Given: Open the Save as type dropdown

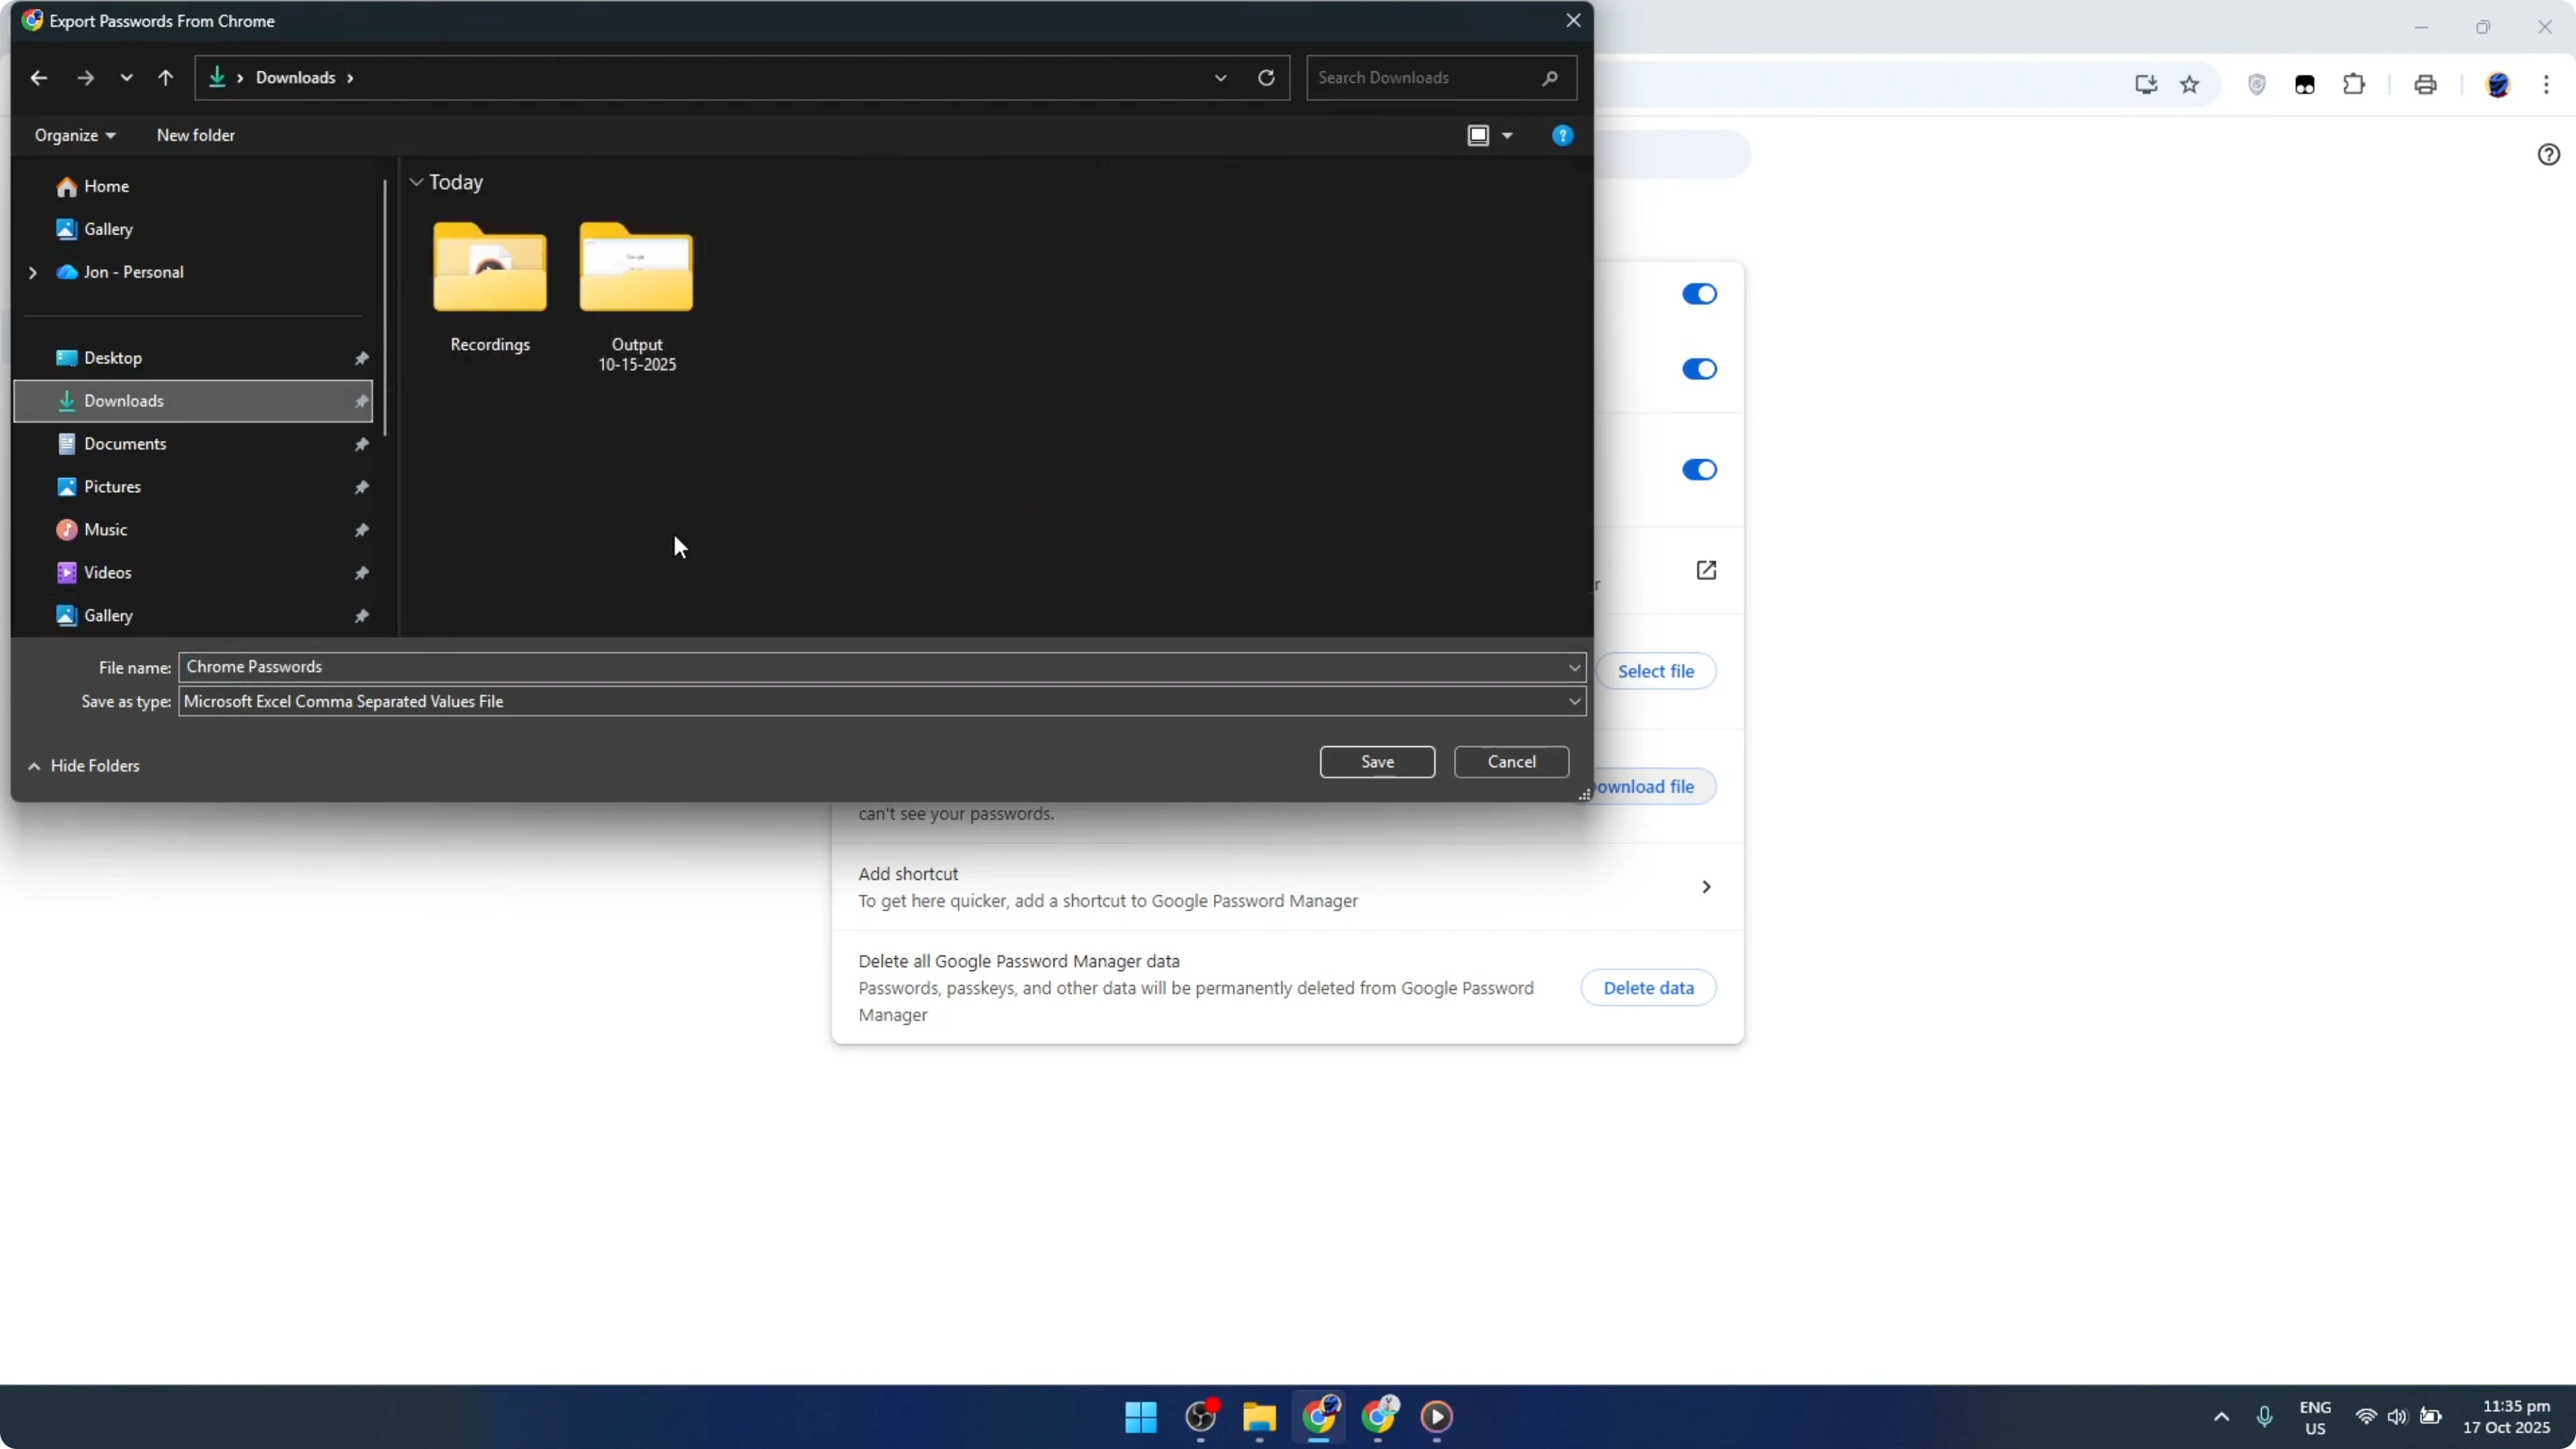Looking at the screenshot, I should (x=882, y=702).
